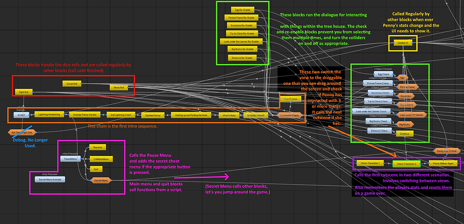Click the Excercise Re-Enable block
This screenshot has height=224, width=464.
pyautogui.click(x=242, y=25)
